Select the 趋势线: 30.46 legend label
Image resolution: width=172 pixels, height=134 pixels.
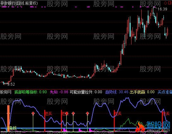click(x=117, y=92)
